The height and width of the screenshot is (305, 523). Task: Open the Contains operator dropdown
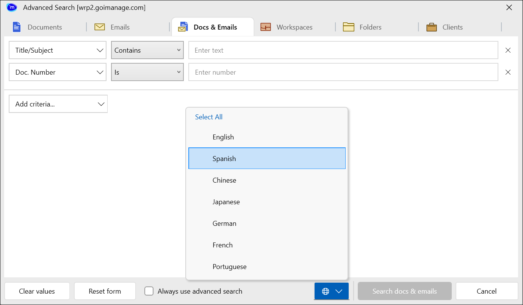[x=147, y=50]
